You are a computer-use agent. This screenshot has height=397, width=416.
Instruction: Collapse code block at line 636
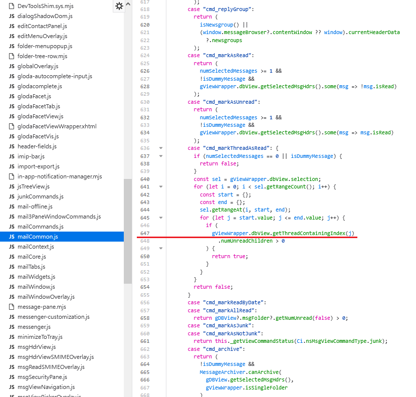tap(161, 148)
